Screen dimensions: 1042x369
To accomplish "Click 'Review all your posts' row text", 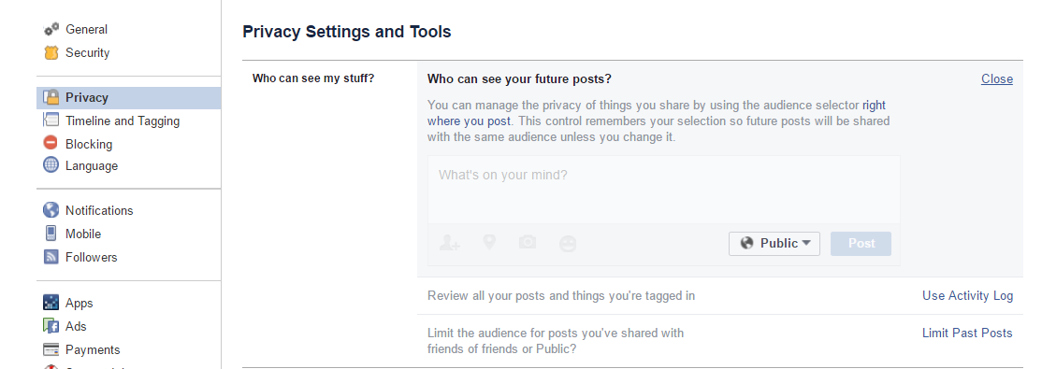I will [561, 295].
